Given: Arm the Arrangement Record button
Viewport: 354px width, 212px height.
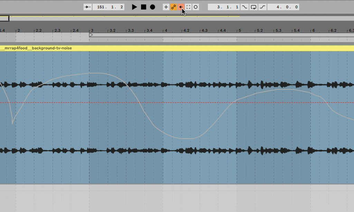Looking at the screenshot, I should (152, 7).
